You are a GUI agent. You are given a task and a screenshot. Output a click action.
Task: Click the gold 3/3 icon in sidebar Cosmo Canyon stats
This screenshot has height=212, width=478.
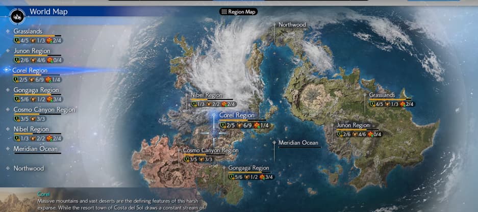coord(33,119)
